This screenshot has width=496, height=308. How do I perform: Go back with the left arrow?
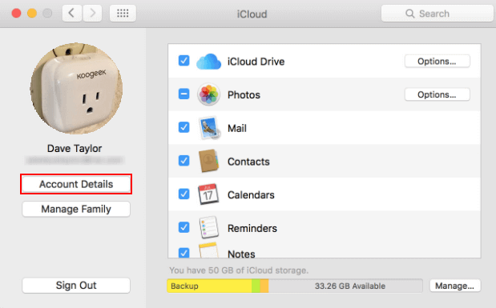pos(72,14)
